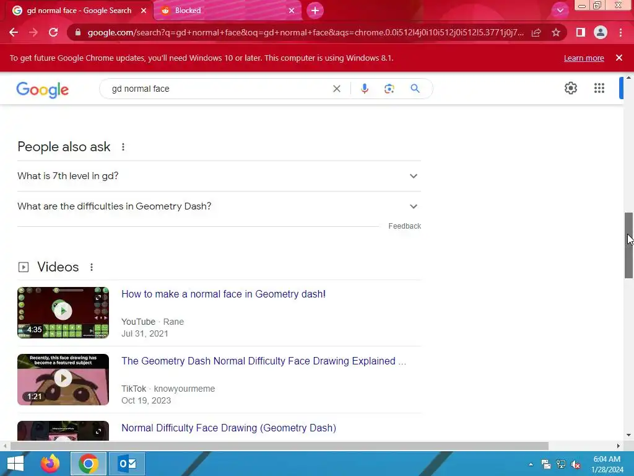Open Windows Start button

click(x=15, y=464)
